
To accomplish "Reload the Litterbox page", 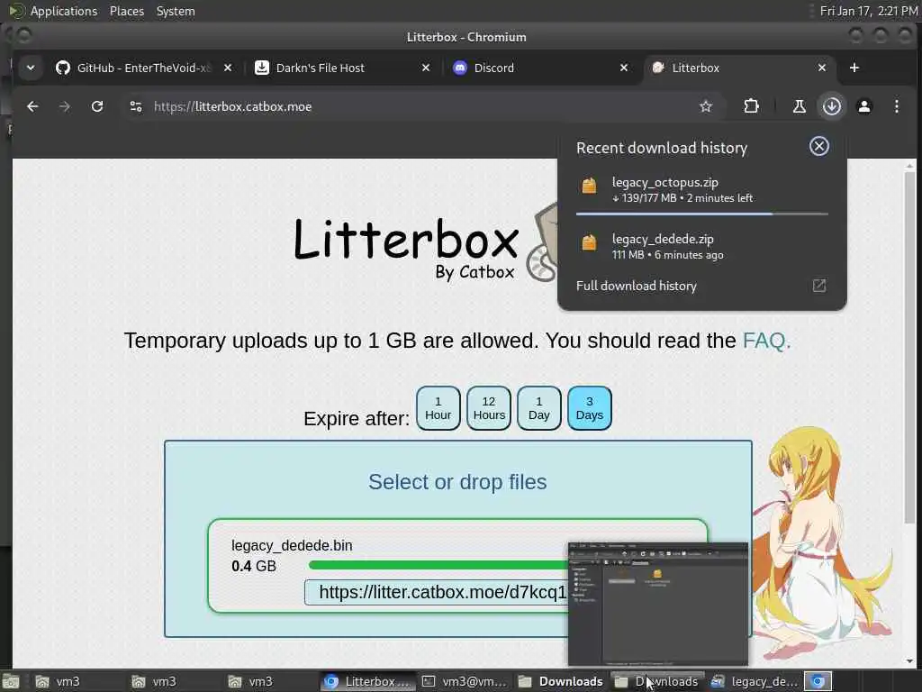I will click(x=97, y=106).
